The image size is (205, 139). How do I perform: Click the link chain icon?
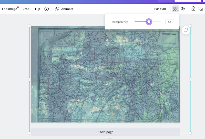[183, 9]
